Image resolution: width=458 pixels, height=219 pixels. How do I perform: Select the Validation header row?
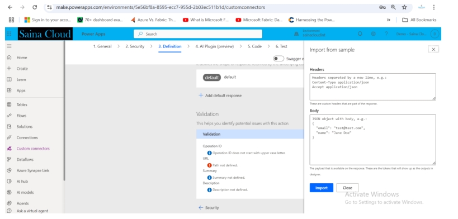pos(250,134)
